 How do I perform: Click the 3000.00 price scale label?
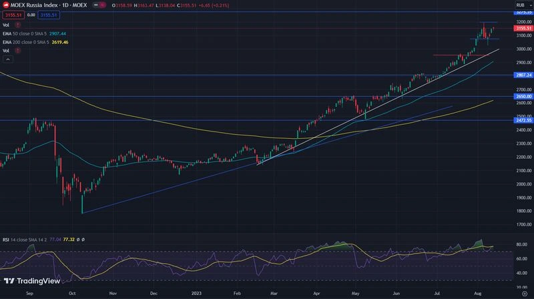524,49
